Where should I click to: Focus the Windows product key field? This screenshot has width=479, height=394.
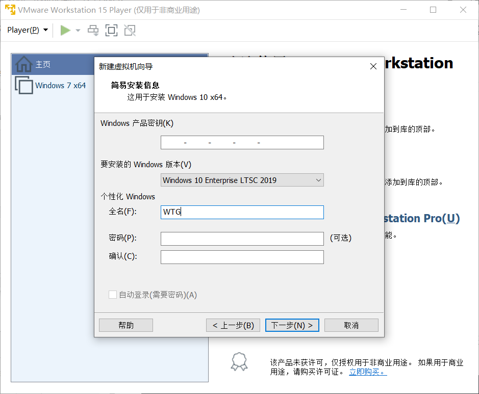[242, 143]
